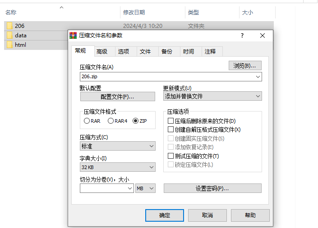Expand the 压缩方式 dropdown
Viewport: 318px width, 228px height.
[117, 146]
